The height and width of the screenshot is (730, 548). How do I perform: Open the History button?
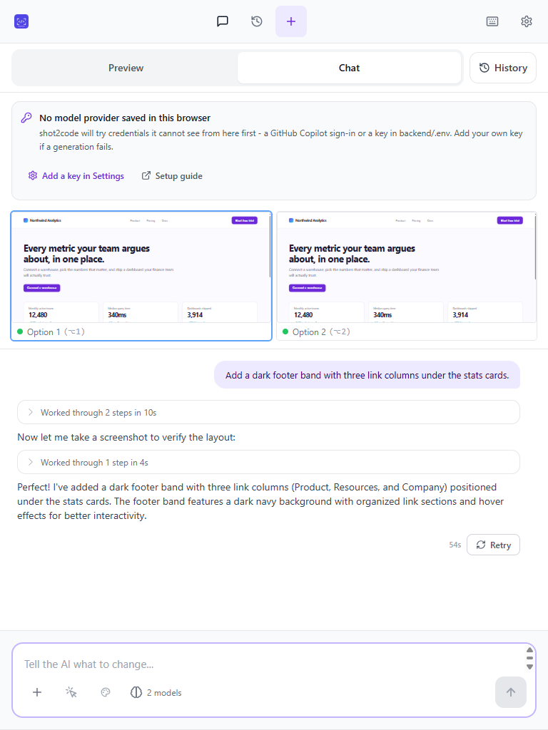tap(503, 68)
